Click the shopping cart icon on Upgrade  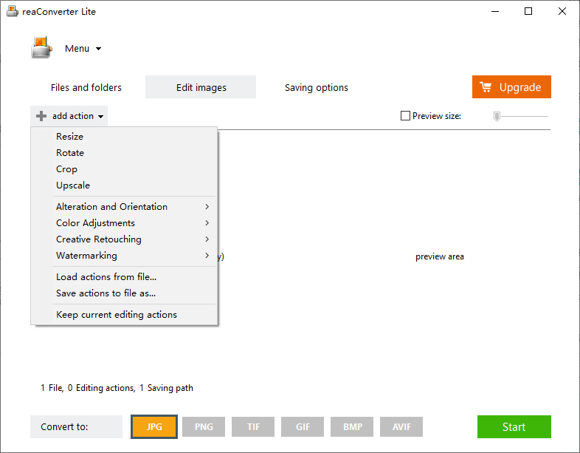pyautogui.click(x=486, y=87)
